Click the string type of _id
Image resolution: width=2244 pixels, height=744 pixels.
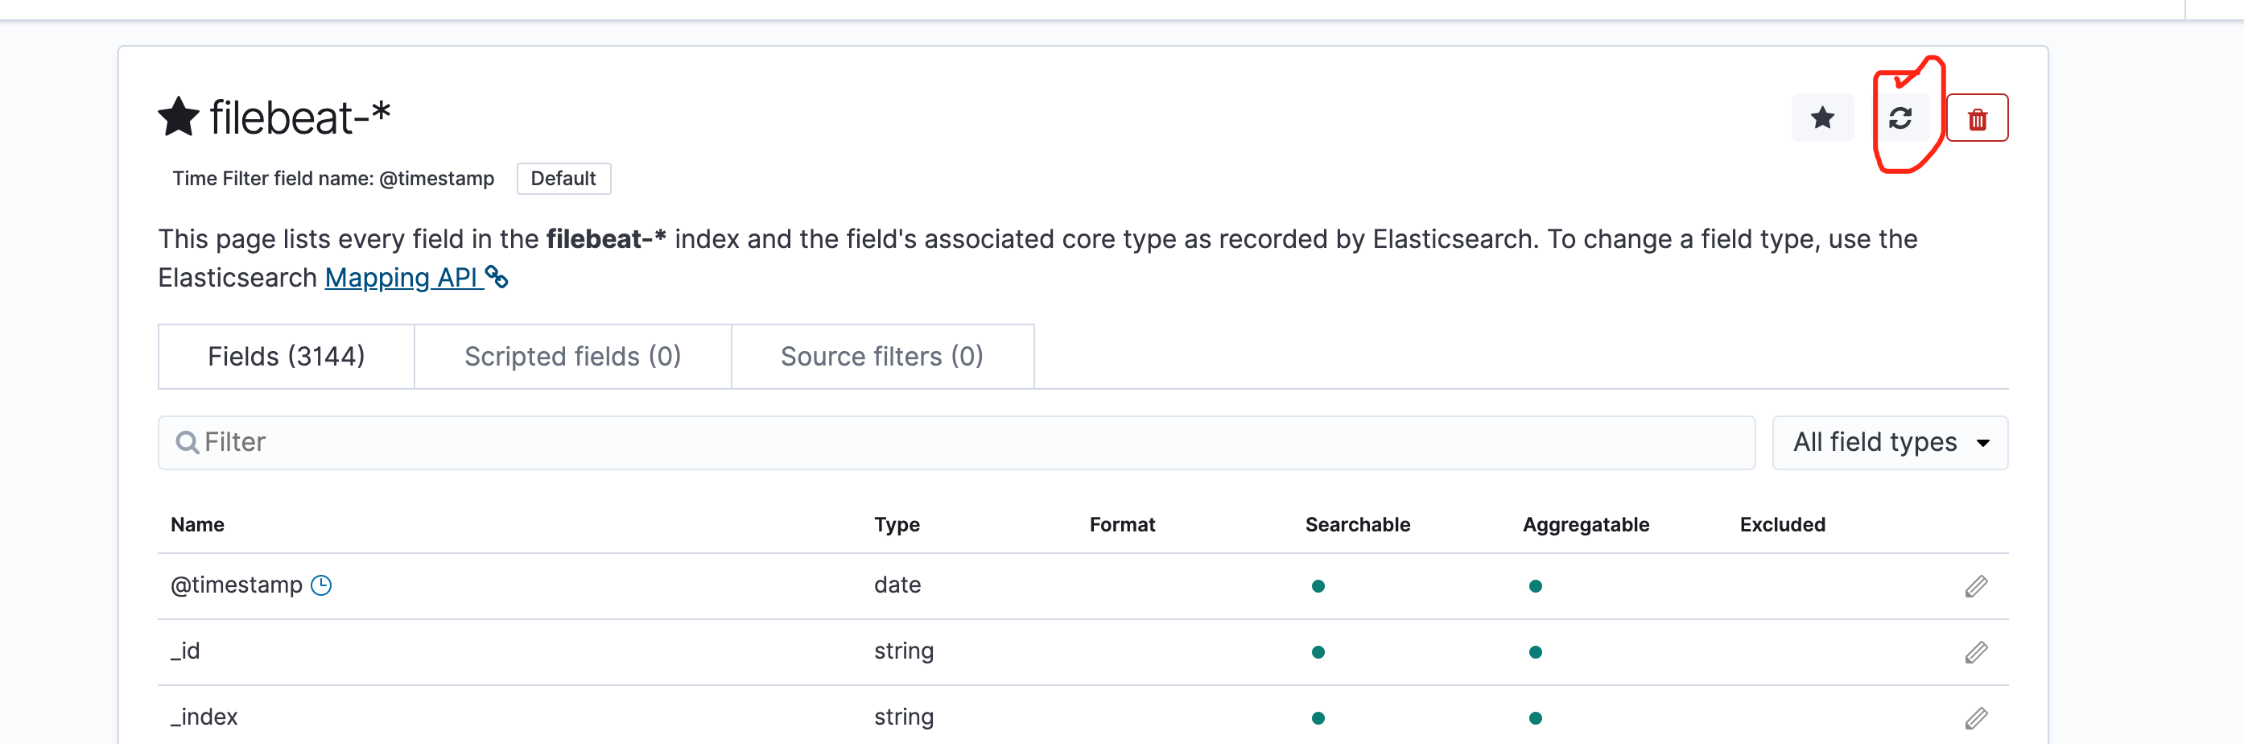tap(904, 651)
